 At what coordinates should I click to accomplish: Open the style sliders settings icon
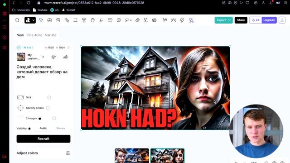coord(53,57)
